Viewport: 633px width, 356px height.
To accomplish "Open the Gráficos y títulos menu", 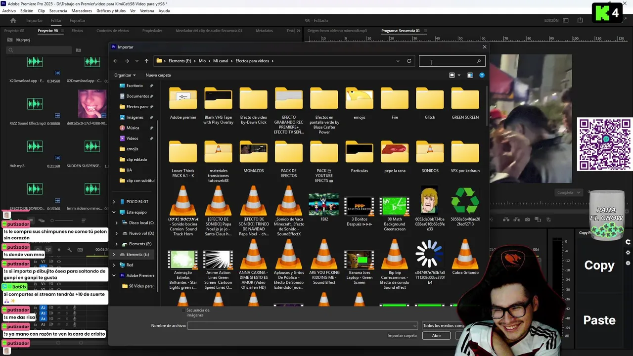I will tap(111, 11).
